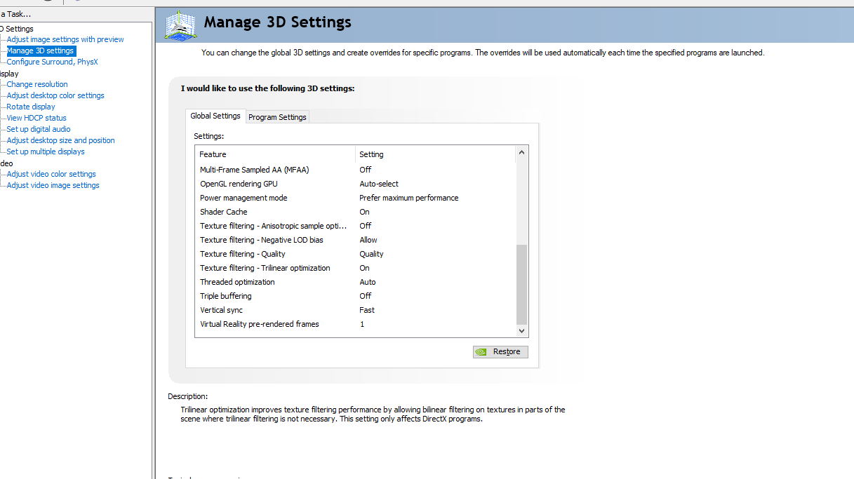Select Texture filtering - Anisotropic sample row
Viewport: 854px width, 479px height.
pos(355,226)
